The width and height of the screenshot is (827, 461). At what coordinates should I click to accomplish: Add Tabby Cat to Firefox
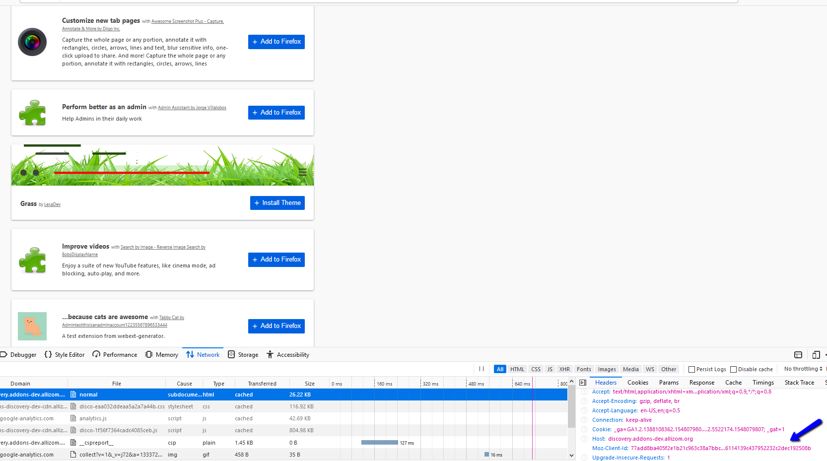276,326
